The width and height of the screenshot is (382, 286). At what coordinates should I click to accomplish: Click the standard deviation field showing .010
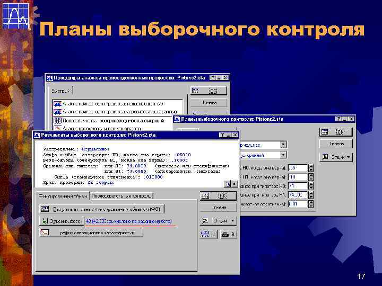(x=298, y=204)
